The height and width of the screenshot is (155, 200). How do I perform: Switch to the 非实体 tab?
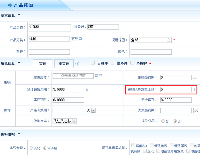(x=64, y=63)
